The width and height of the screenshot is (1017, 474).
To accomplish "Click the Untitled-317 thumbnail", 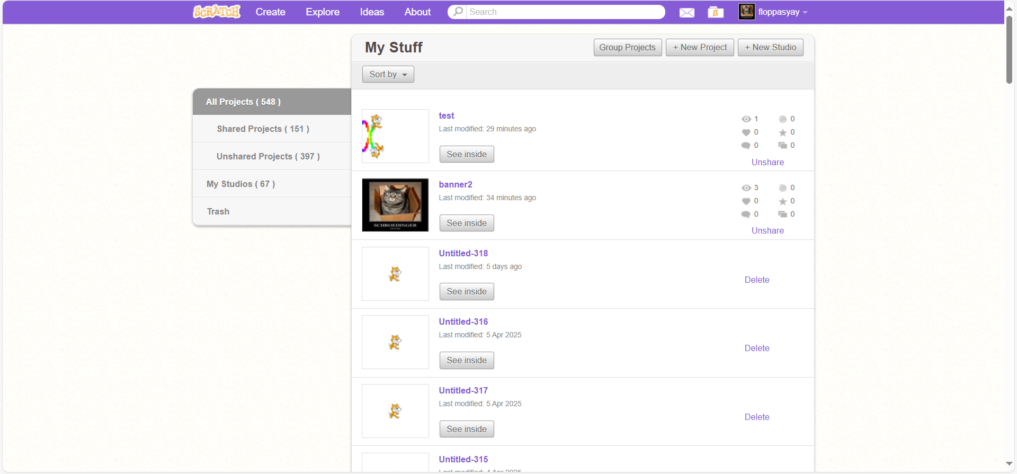I will point(395,411).
